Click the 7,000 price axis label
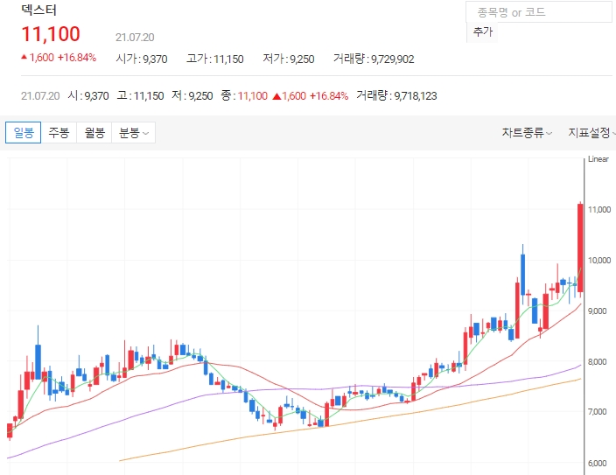The height and width of the screenshot is (475, 616). coord(597,412)
